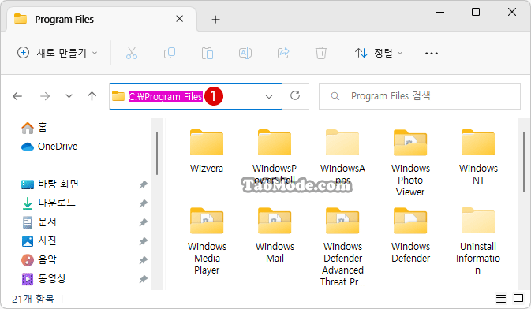The height and width of the screenshot is (309, 531).
Task: Click pin icon next to 다운로드
Action: (144, 203)
